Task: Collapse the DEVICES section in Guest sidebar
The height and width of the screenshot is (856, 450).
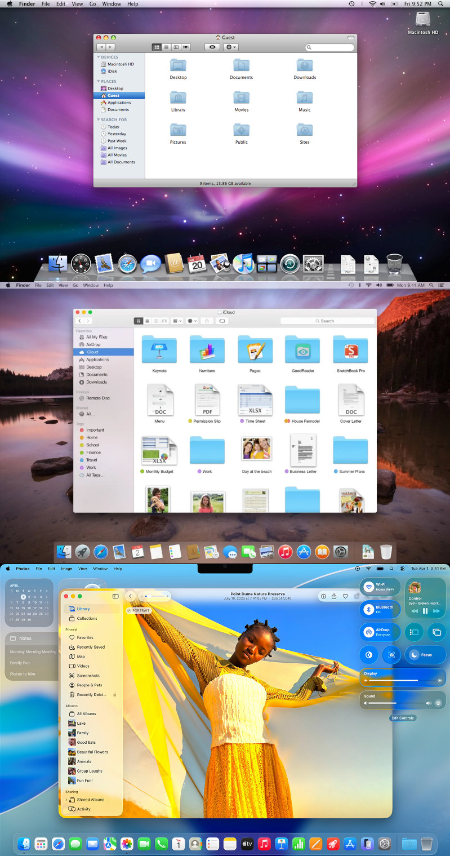Action: point(99,57)
